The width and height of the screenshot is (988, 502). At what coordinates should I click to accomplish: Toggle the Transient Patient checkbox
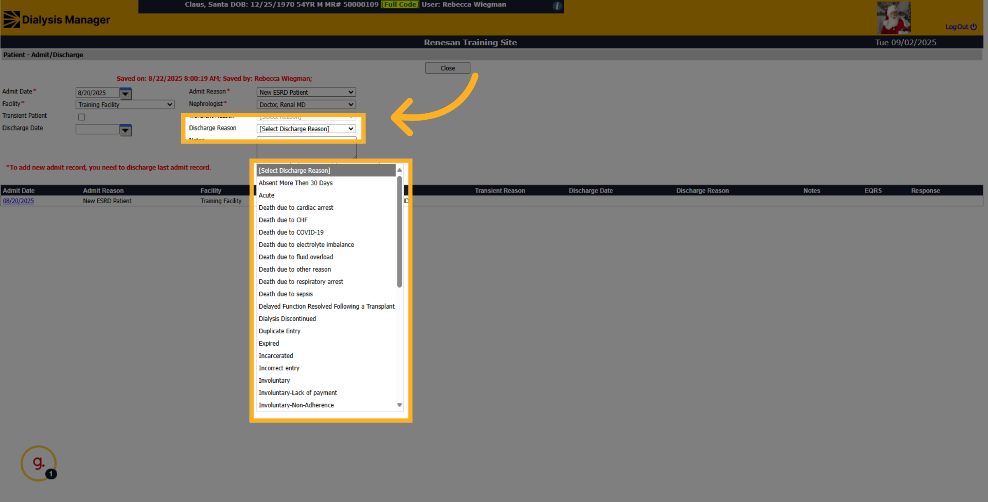(82, 117)
